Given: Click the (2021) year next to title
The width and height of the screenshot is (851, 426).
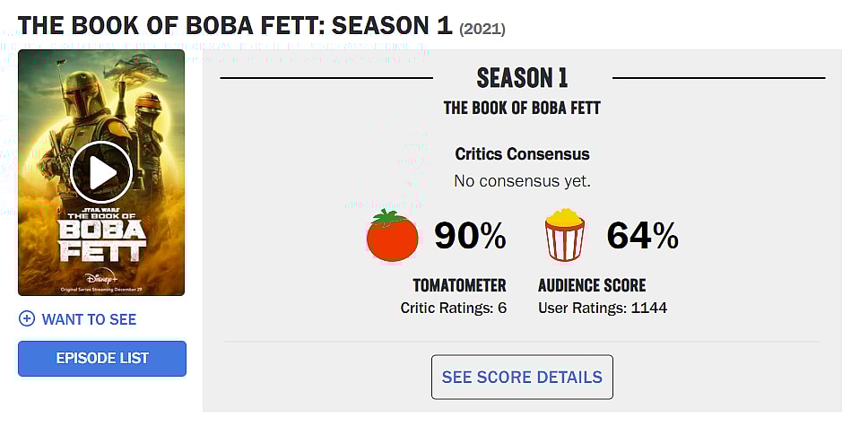Looking at the screenshot, I should point(482,30).
